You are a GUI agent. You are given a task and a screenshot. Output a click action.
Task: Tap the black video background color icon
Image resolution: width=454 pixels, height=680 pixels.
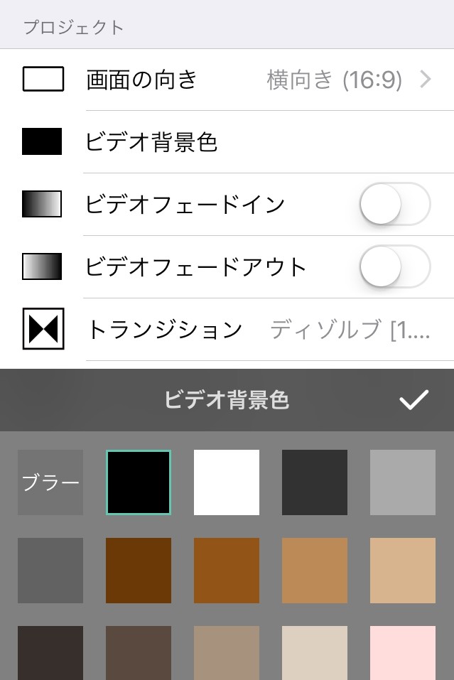tap(43, 142)
